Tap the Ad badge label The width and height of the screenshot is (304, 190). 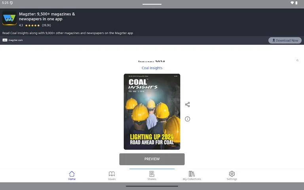coord(5,40)
